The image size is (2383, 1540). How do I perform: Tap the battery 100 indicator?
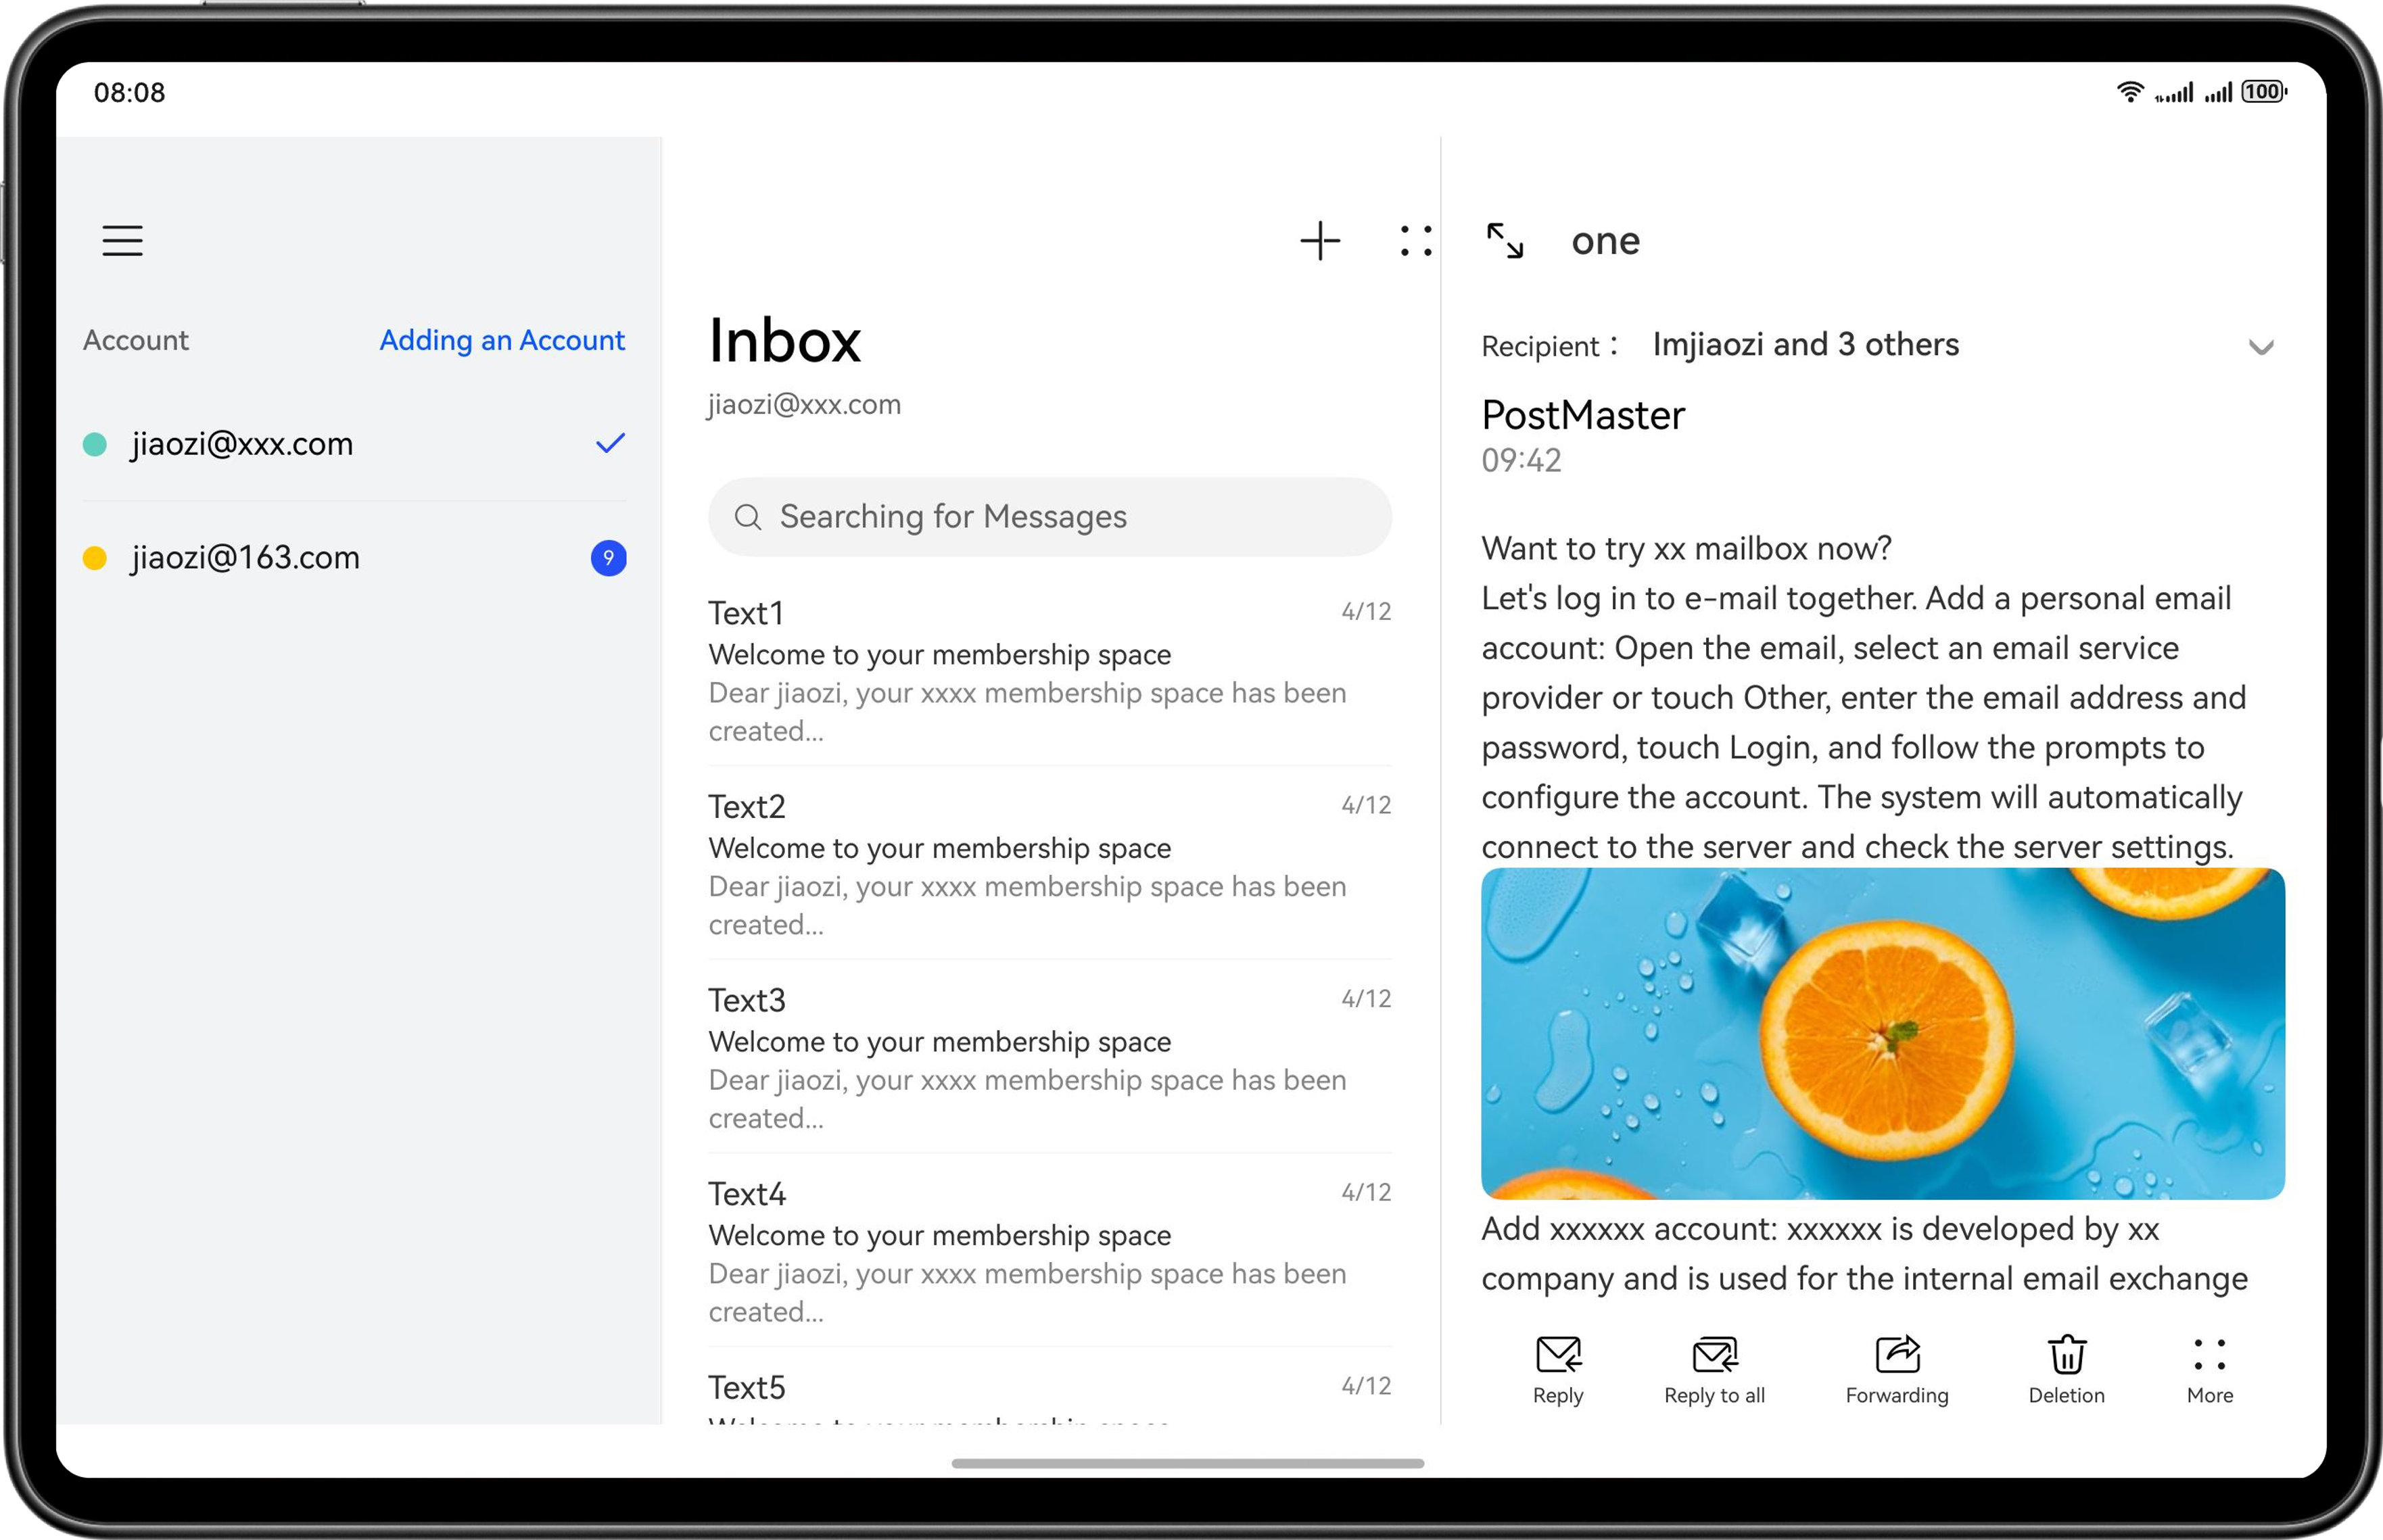[2265, 92]
